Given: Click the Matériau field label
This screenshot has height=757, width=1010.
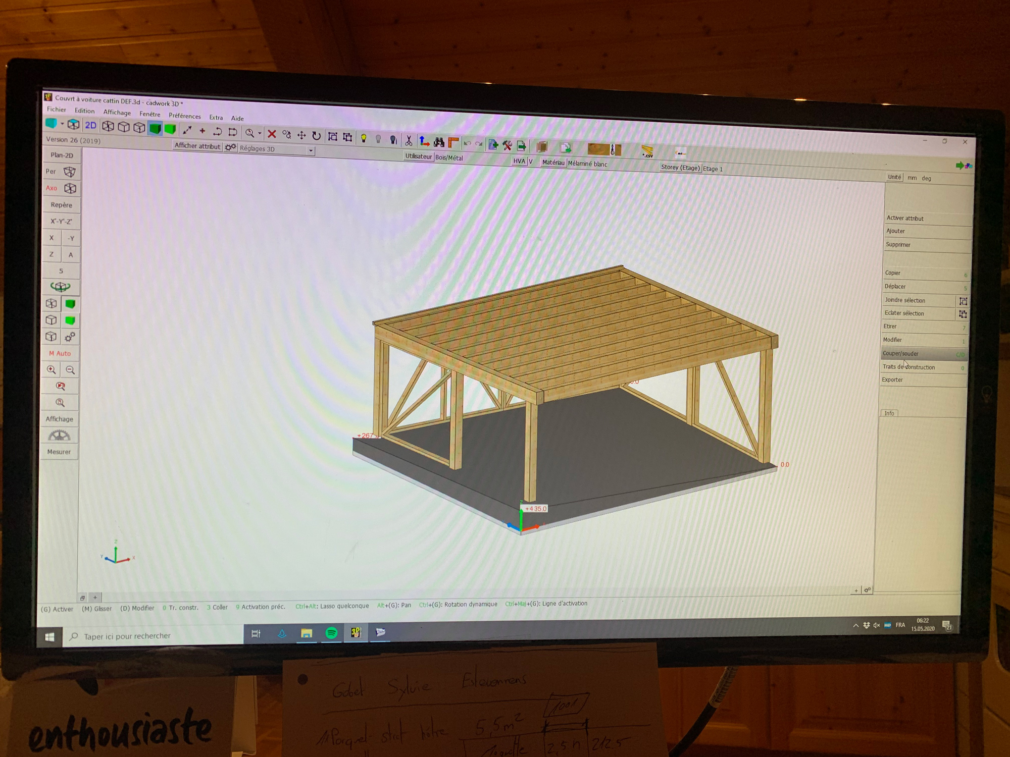Looking at the screenshot, I should coord(553,163).
